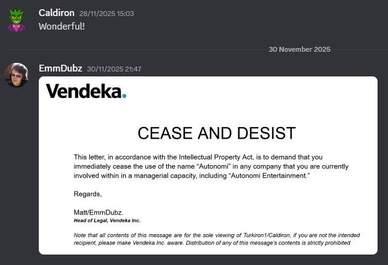Click "Head of Legal, Vendeka Inc." title
388x265 pixels.
point(107,220)
